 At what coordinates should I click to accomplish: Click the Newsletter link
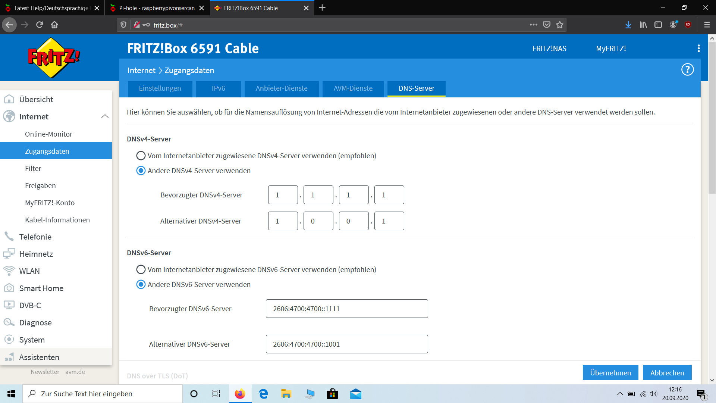45,372
